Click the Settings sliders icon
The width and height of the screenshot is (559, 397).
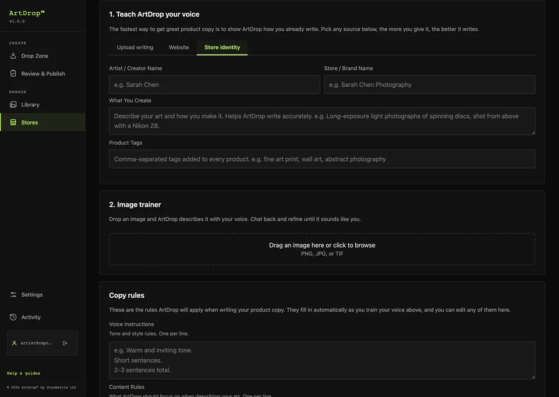13,295
